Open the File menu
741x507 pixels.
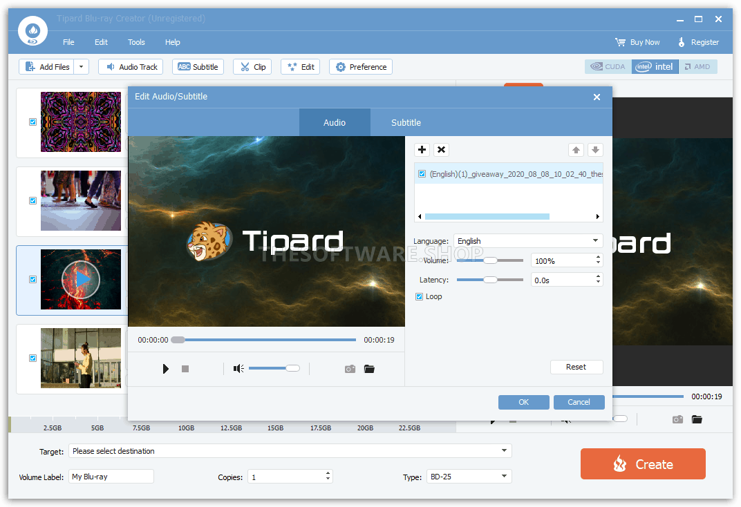68,42
